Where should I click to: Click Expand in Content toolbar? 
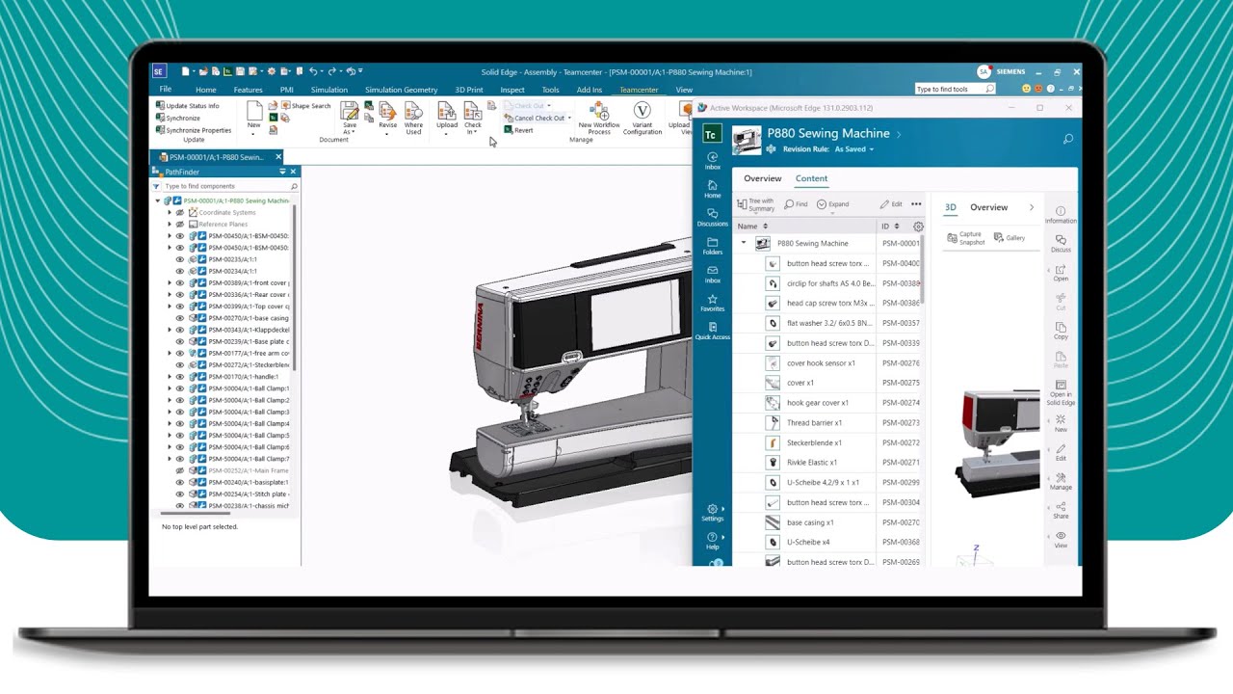pyautogui.click(x=833, y=204)
